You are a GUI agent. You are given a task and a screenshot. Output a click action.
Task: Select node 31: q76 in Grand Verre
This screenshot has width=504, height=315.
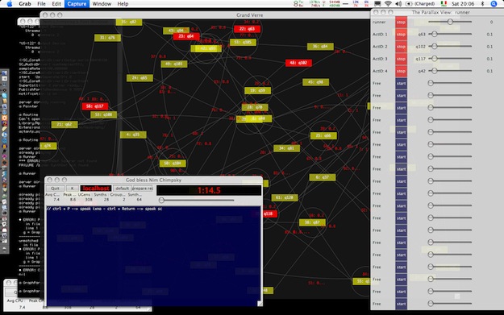point(107,38)
